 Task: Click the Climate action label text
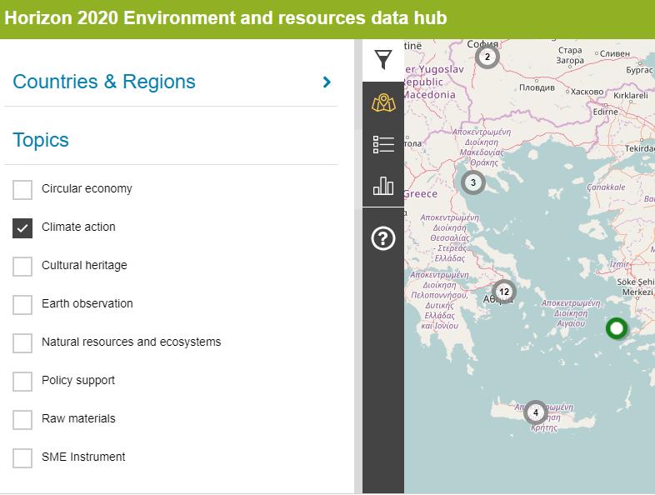(78, 227)
